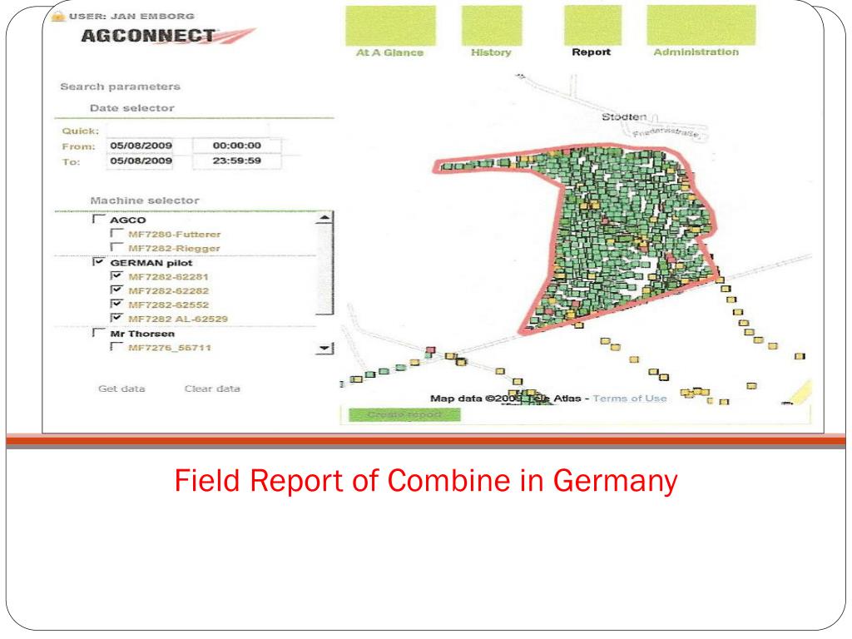Click the lock icon beside USER: JAN EMBORG
The height and width of the screenshot is (639, 852).
pyautogui.click(x=57, y=17)
